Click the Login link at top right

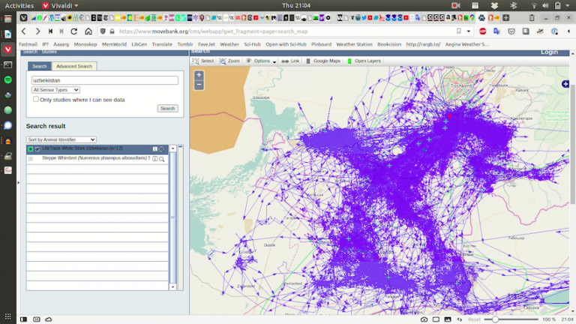coord(548,52)
